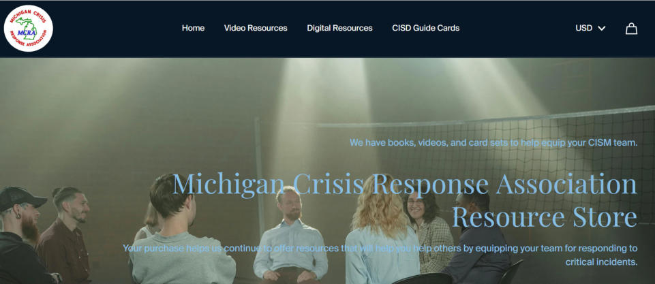The height and width of the screenshot is (284, 655).
Task: Open the shopping bag cart
Action: [x=631, y=29]
